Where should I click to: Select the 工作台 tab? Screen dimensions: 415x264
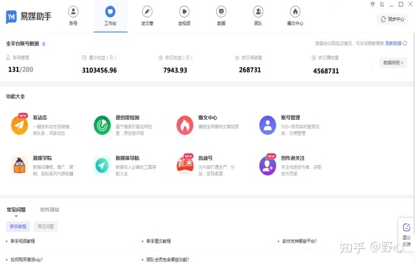(110, 16)
